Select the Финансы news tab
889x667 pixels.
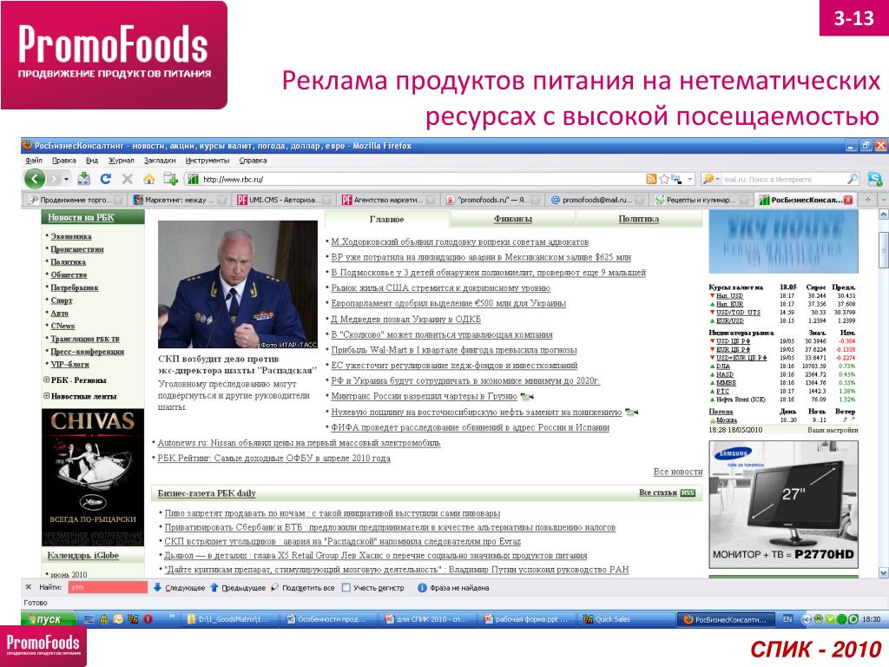tap(512, 218)
